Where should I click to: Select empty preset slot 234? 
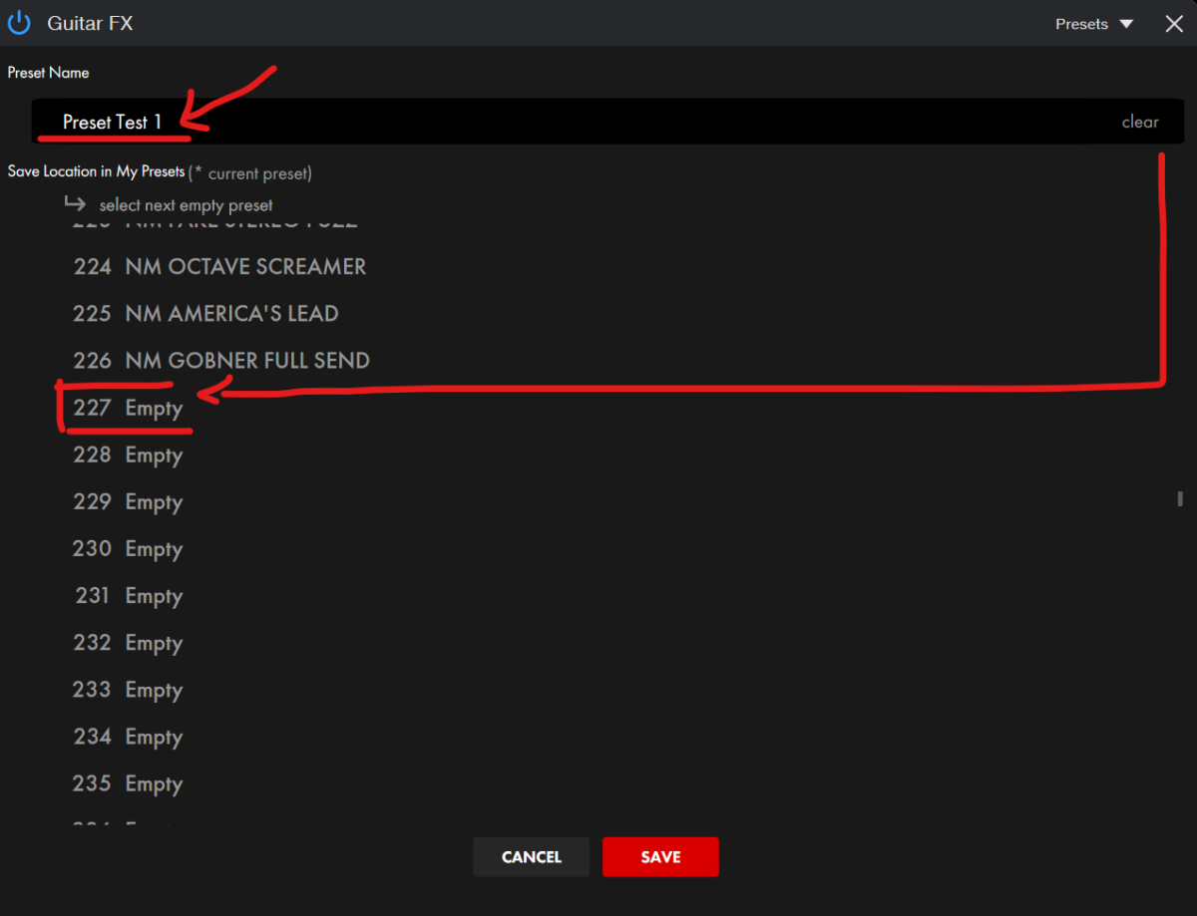(128, 737)
